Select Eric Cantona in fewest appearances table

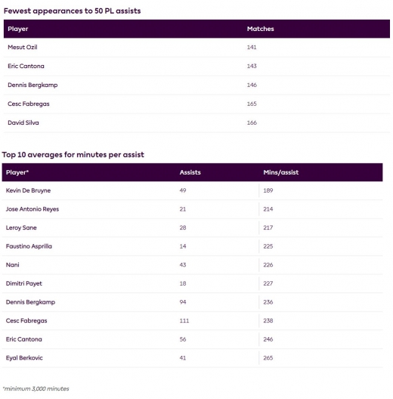(26, 66)
